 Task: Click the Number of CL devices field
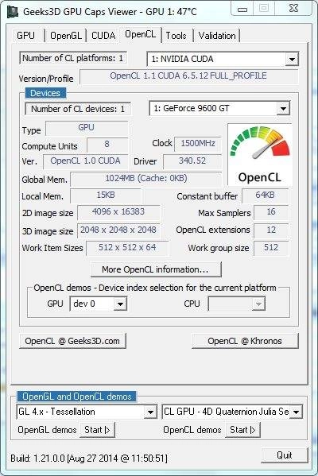pyautogui.click(x=78, y=109)
